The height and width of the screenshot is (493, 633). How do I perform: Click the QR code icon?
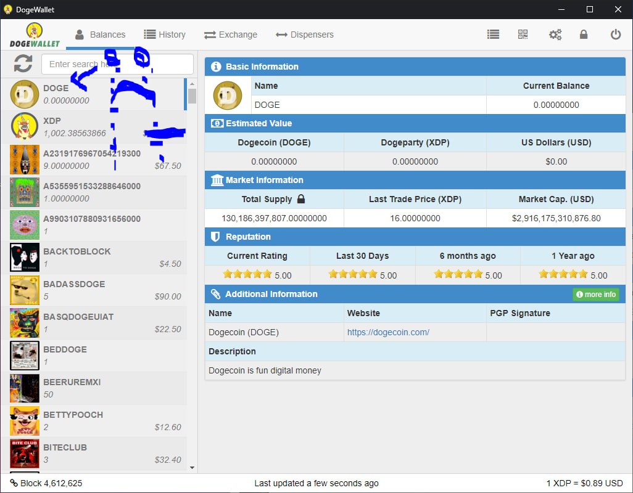pyautogui.click(x=523, y=35)
